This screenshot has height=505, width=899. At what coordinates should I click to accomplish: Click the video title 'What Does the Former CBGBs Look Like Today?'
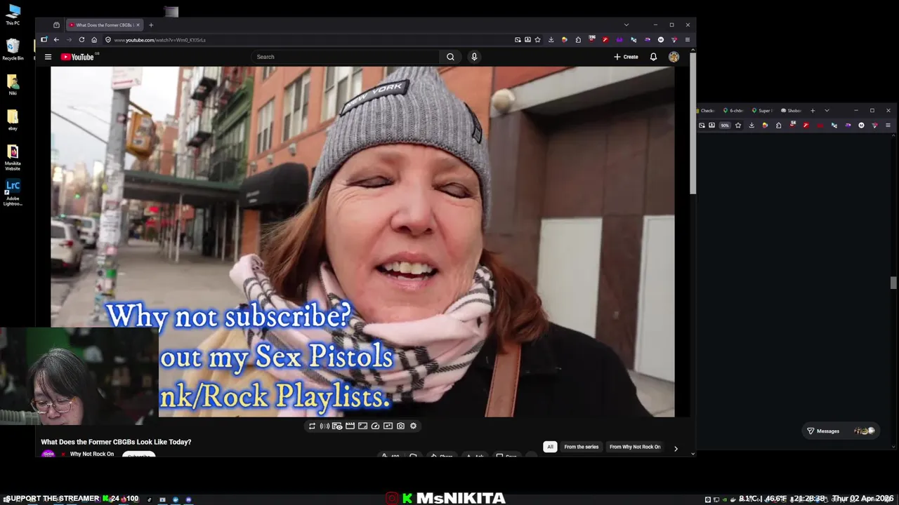pos(116,442)
